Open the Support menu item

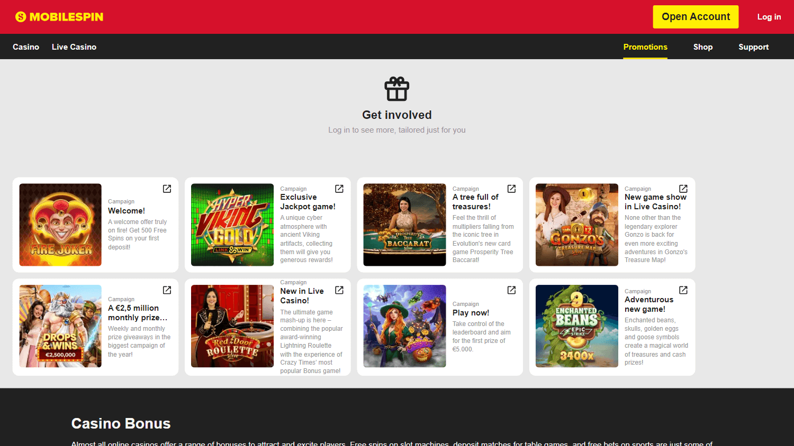[x=754, y=47]
